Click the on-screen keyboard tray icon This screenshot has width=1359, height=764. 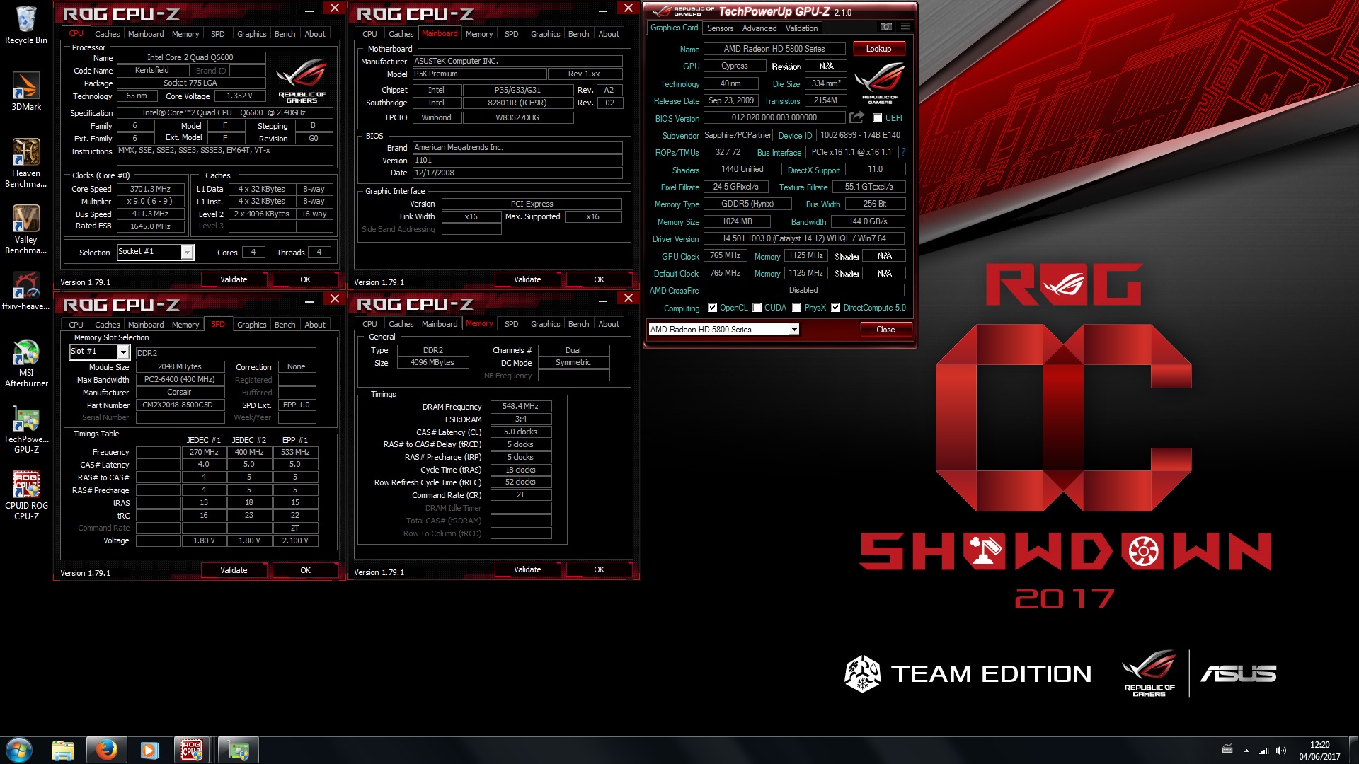pos(1227,750)
